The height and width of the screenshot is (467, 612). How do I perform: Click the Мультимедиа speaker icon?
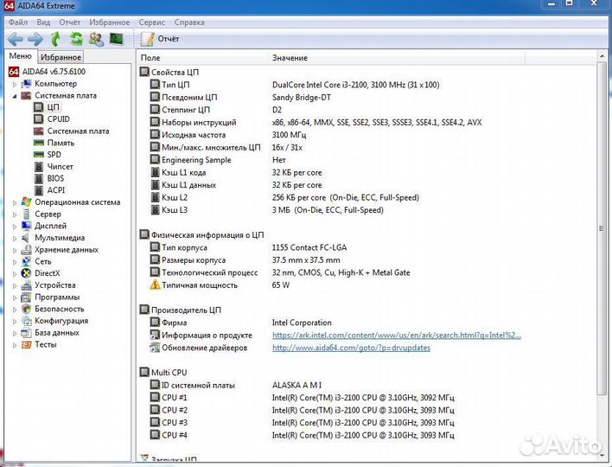tap(26, 238)
